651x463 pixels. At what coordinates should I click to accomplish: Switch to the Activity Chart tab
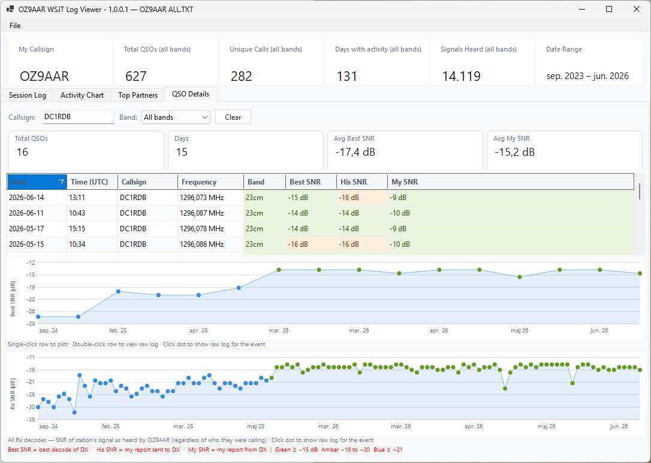pos(82,95)
